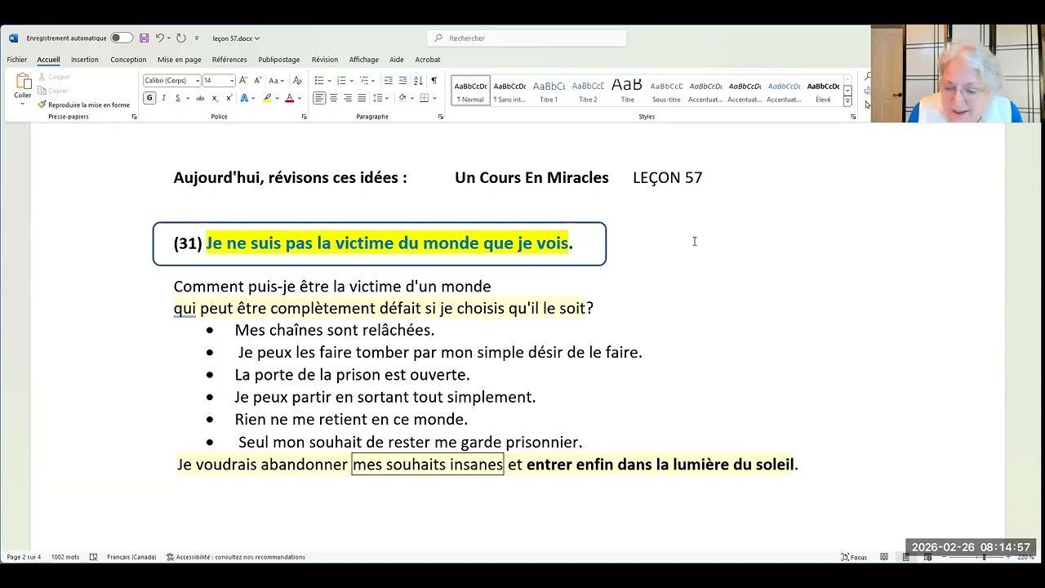Open the Aa change case dropdown
The image size is (1045, 588).
point(276,80)
